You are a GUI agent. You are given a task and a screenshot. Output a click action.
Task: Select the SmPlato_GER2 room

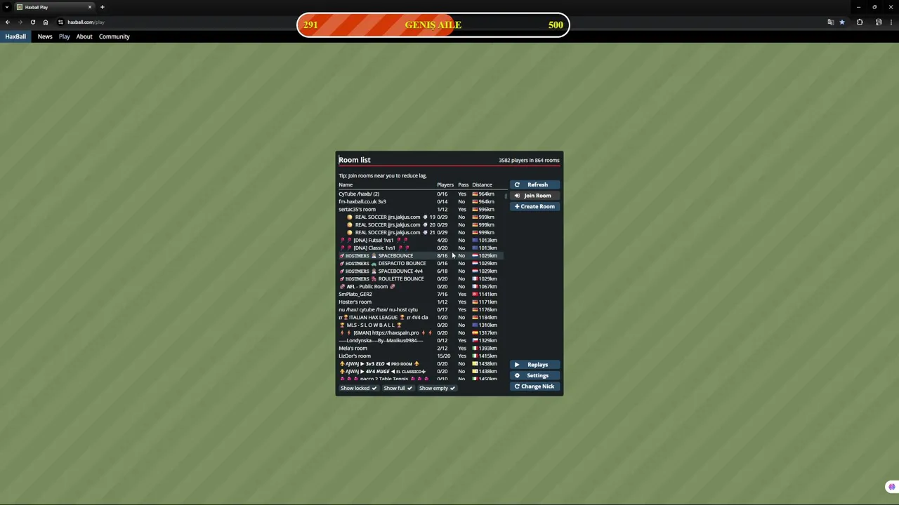(420, 294)
